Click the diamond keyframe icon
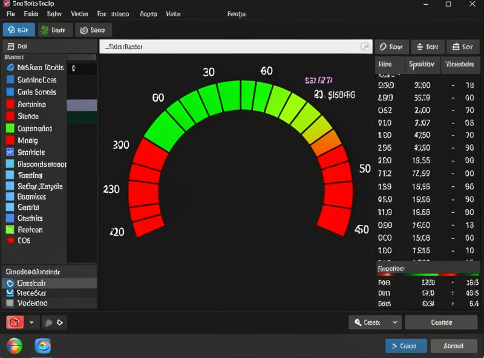This screenshot has width=484, height=358. (x=60, y=322)
